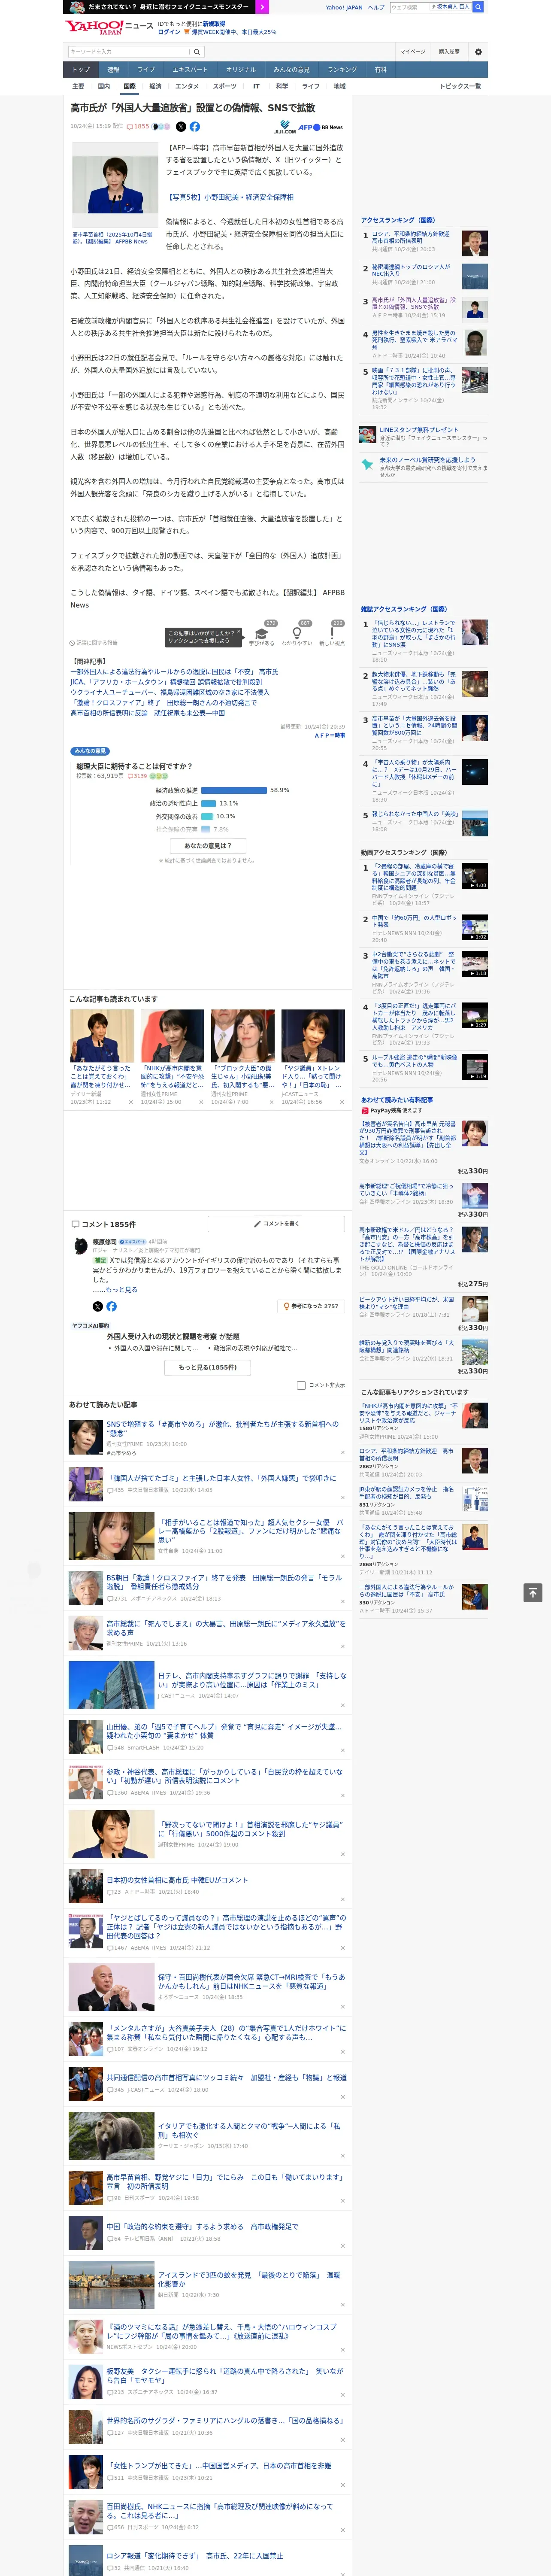The height and width of the screenshot is (2576, 551).
Task: Open related link ウクライナ人ユーチューバー
Action: [x=169, y=692]
